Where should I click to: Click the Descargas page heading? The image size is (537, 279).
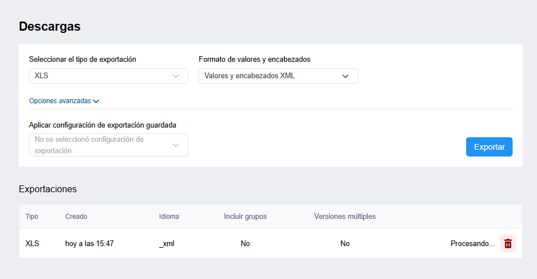[50, 26]
